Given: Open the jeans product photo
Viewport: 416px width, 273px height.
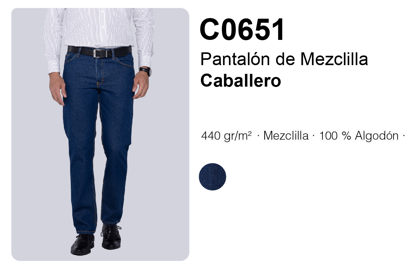Looking at the screenshot, I should (100, 134).
